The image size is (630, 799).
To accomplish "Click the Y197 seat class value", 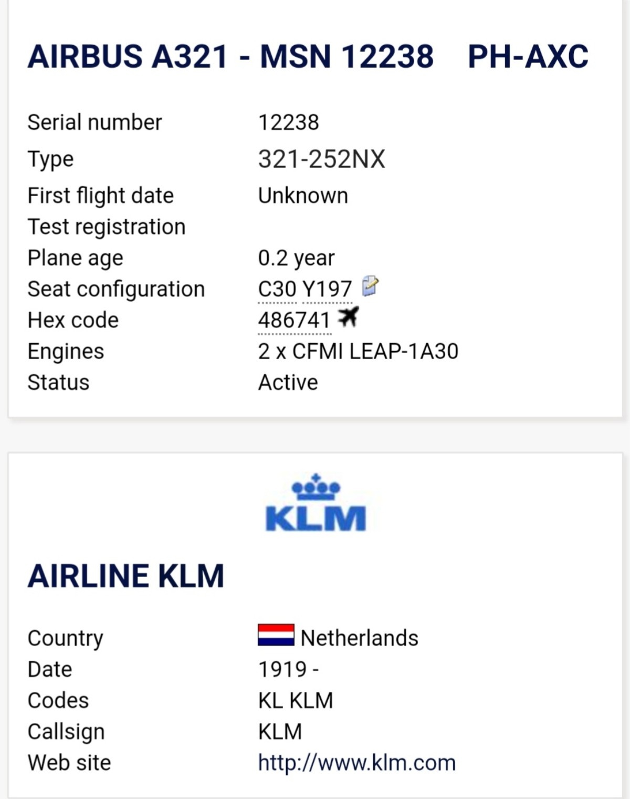I will (x=328, y=289).
